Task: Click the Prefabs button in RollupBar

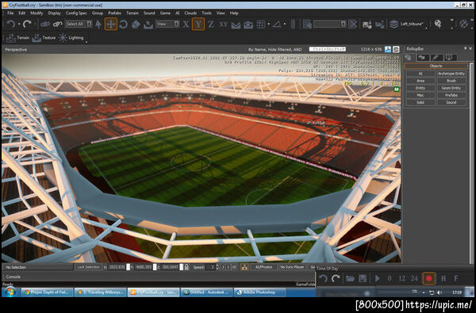Action: click(451, 95)
